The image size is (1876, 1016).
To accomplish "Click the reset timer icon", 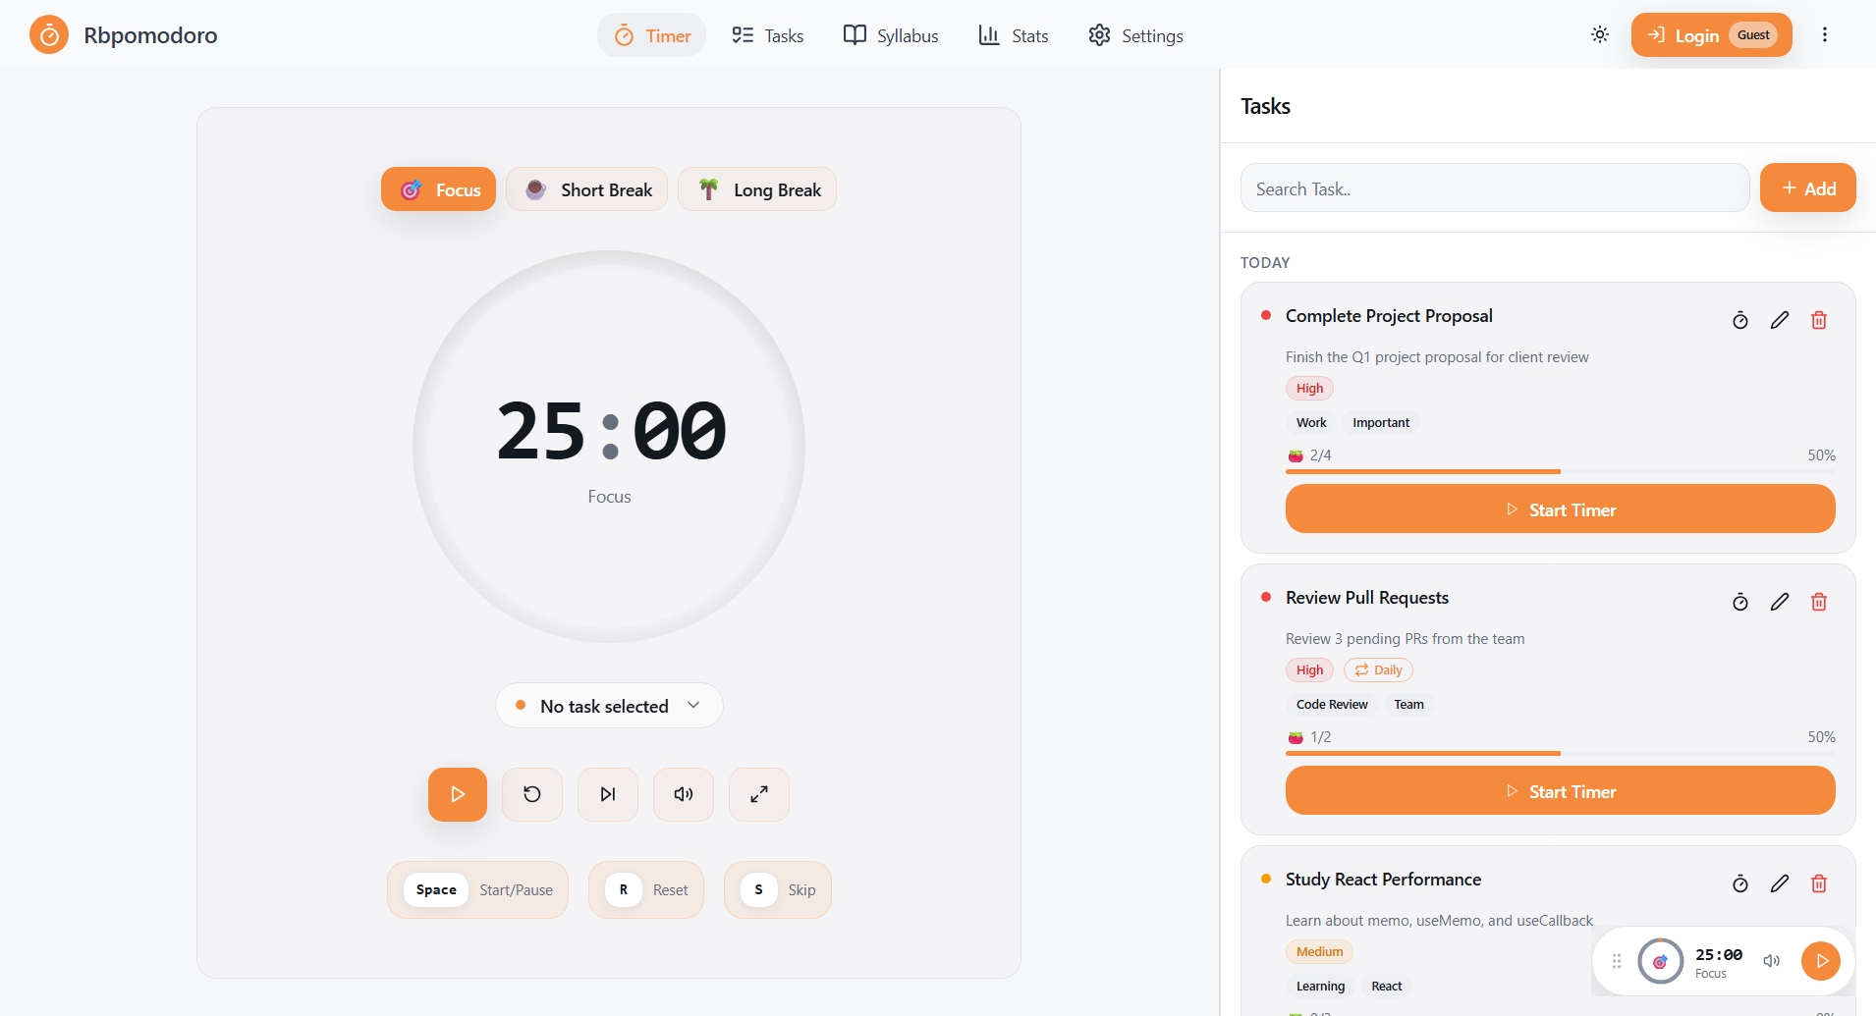I will pos(531,794).
